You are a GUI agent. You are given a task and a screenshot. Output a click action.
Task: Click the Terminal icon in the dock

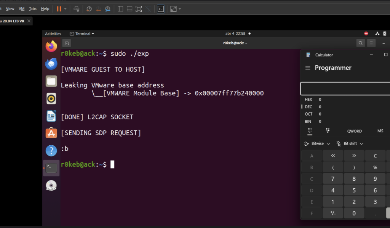(51, 168)
